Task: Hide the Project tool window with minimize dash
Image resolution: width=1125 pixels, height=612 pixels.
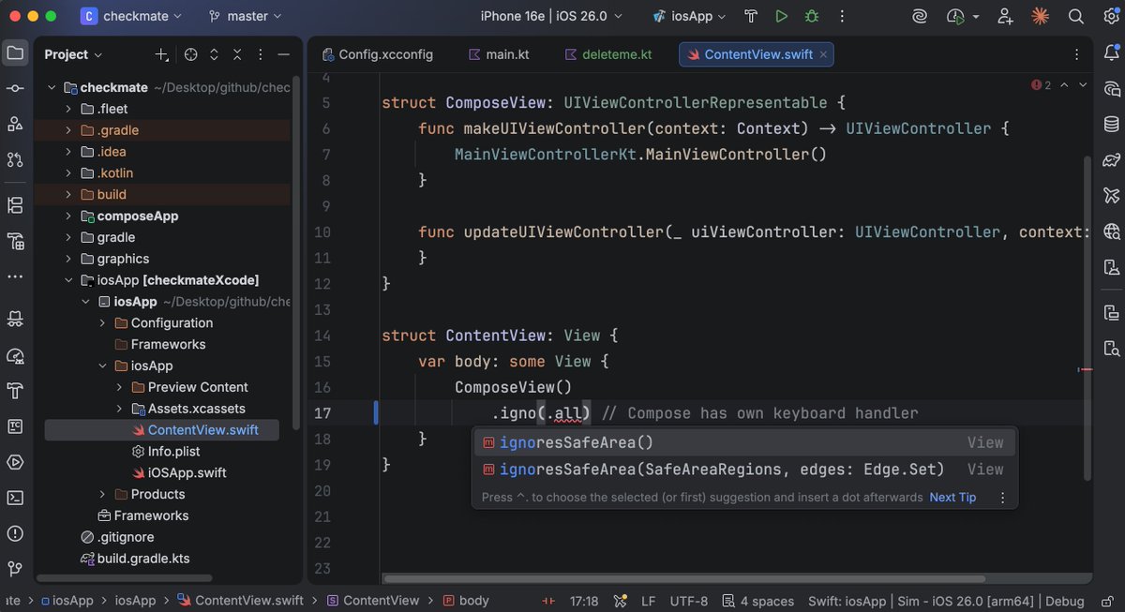Action: coord(285,54)
